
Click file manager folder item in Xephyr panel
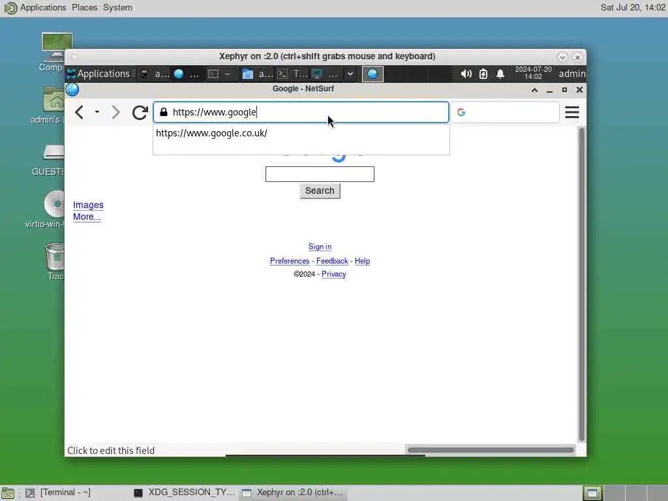coord(257,74)
